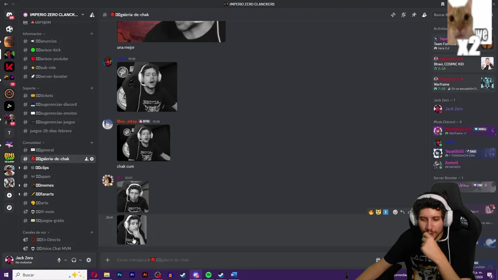Click attach file plus in message bar
498x280 pixels.
pyautogui.click(x=108, y=260)
